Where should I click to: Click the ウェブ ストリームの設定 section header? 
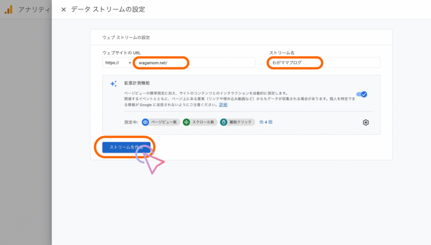[126, 37]
